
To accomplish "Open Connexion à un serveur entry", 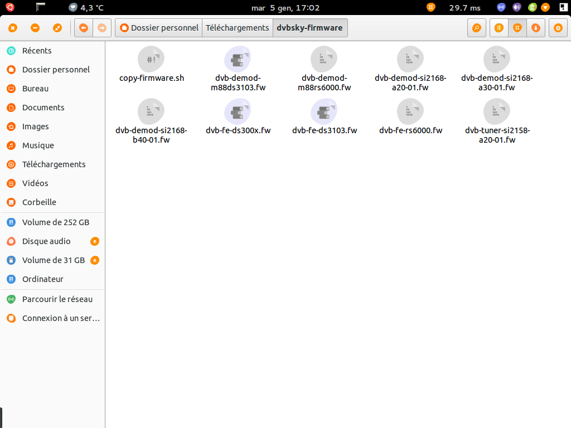I will coord(53,318).
